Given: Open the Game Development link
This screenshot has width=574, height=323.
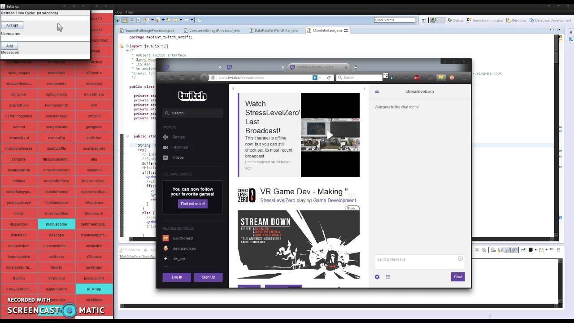Looking at the screenshot, I should (335, 201).
